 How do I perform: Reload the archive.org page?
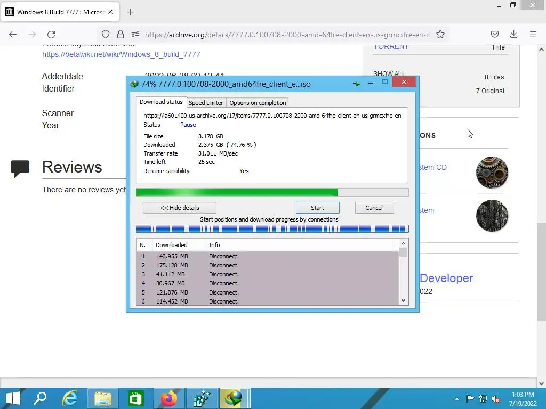pyautogui.click(x=52, y=34)
